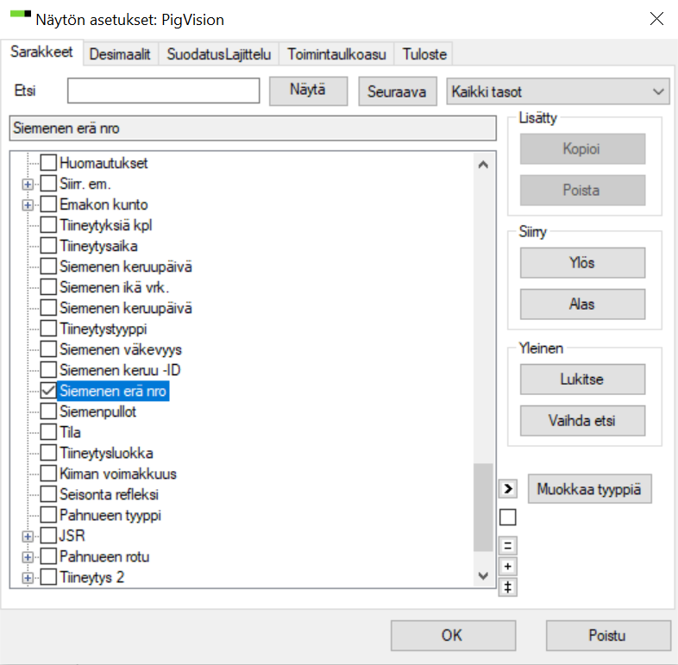
Task: Select the Huomautukset row label
Action: pos(104,163)
